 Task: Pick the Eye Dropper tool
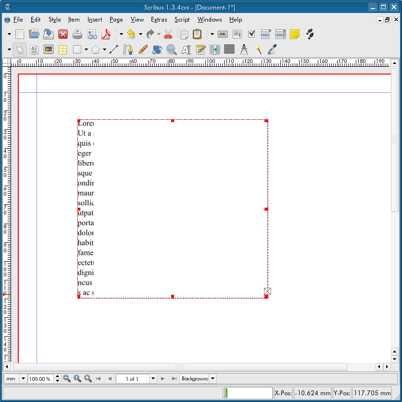272,49
